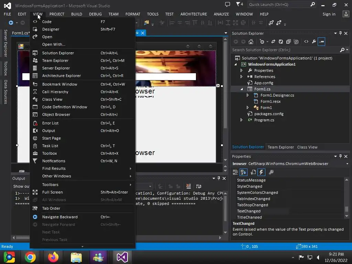Select TextChanged event in Properties list

(249, 211)
